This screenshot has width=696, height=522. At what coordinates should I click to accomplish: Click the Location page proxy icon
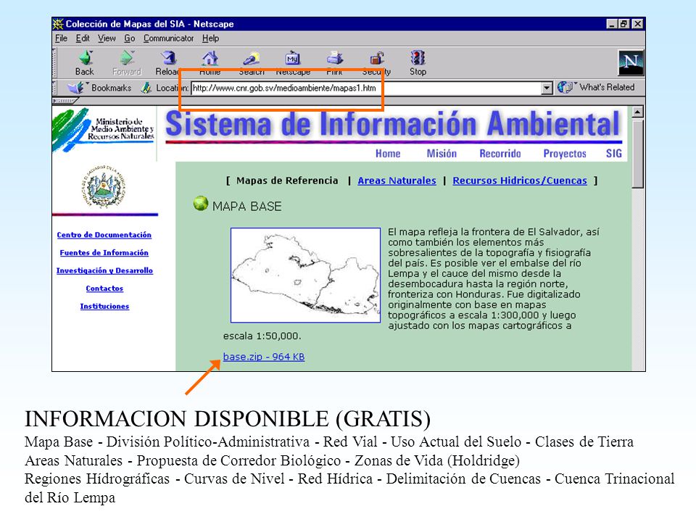[x=146, y=88]
